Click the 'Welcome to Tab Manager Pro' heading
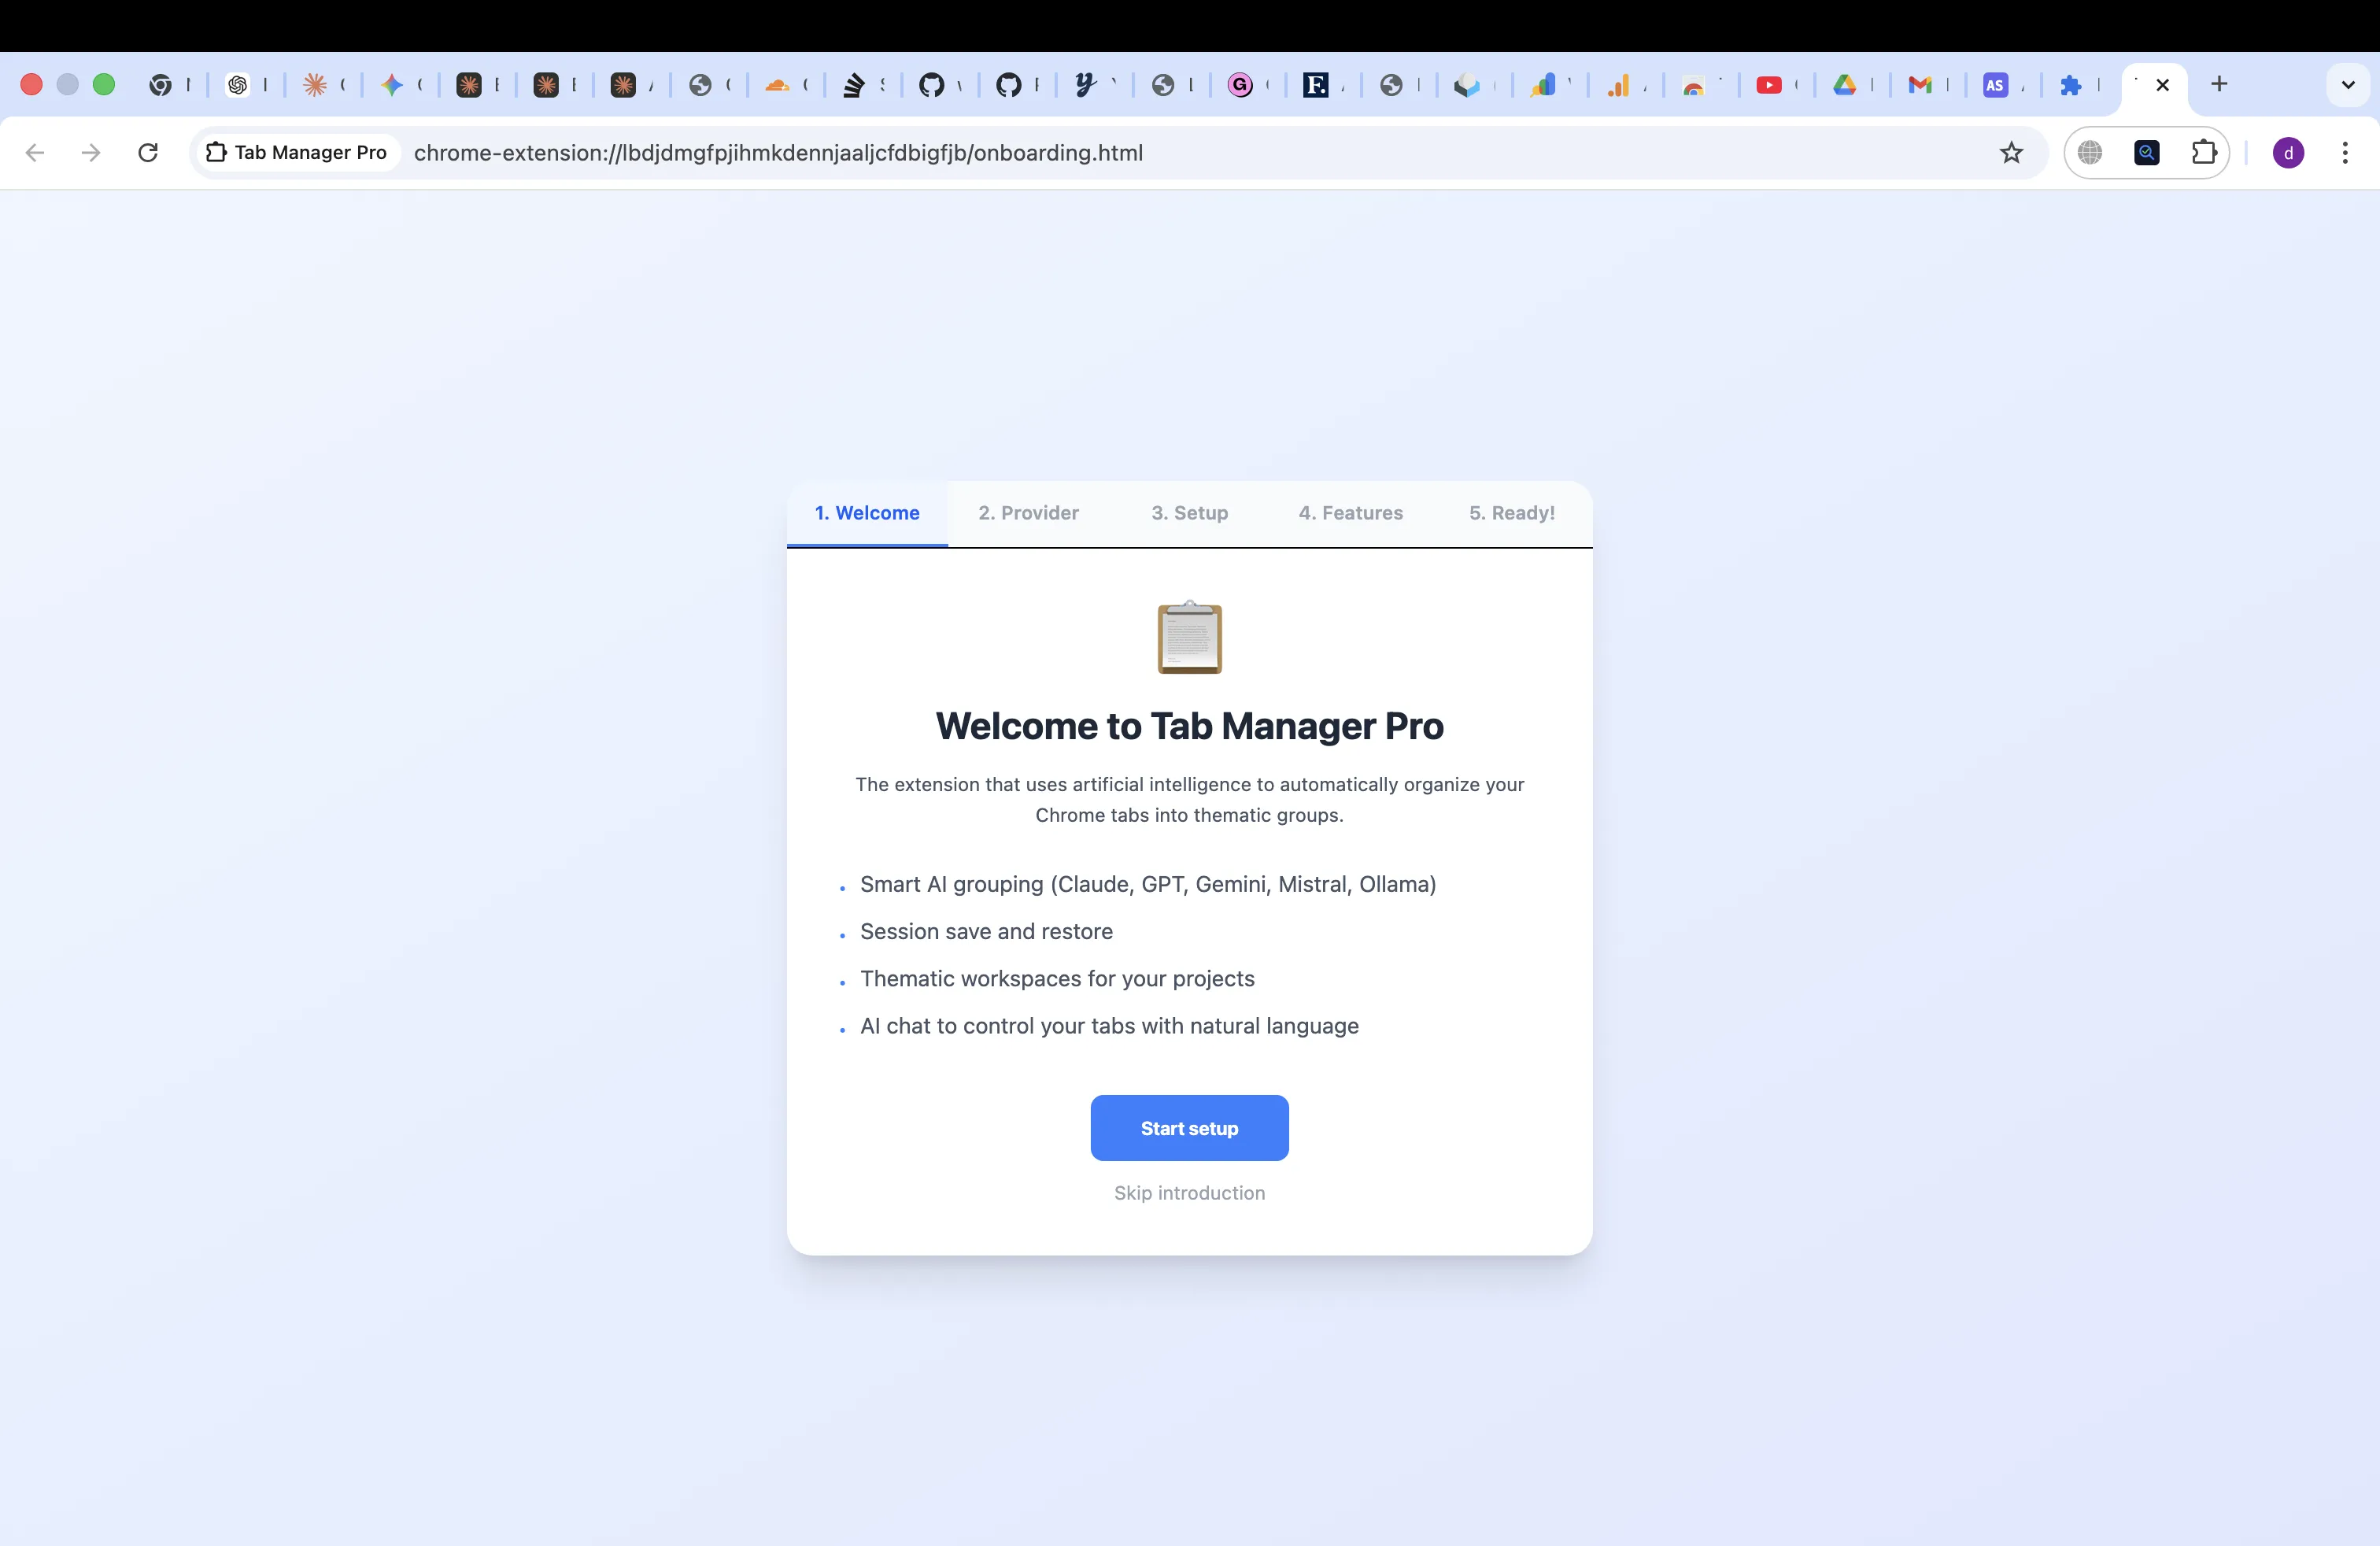 [1189, 726]
